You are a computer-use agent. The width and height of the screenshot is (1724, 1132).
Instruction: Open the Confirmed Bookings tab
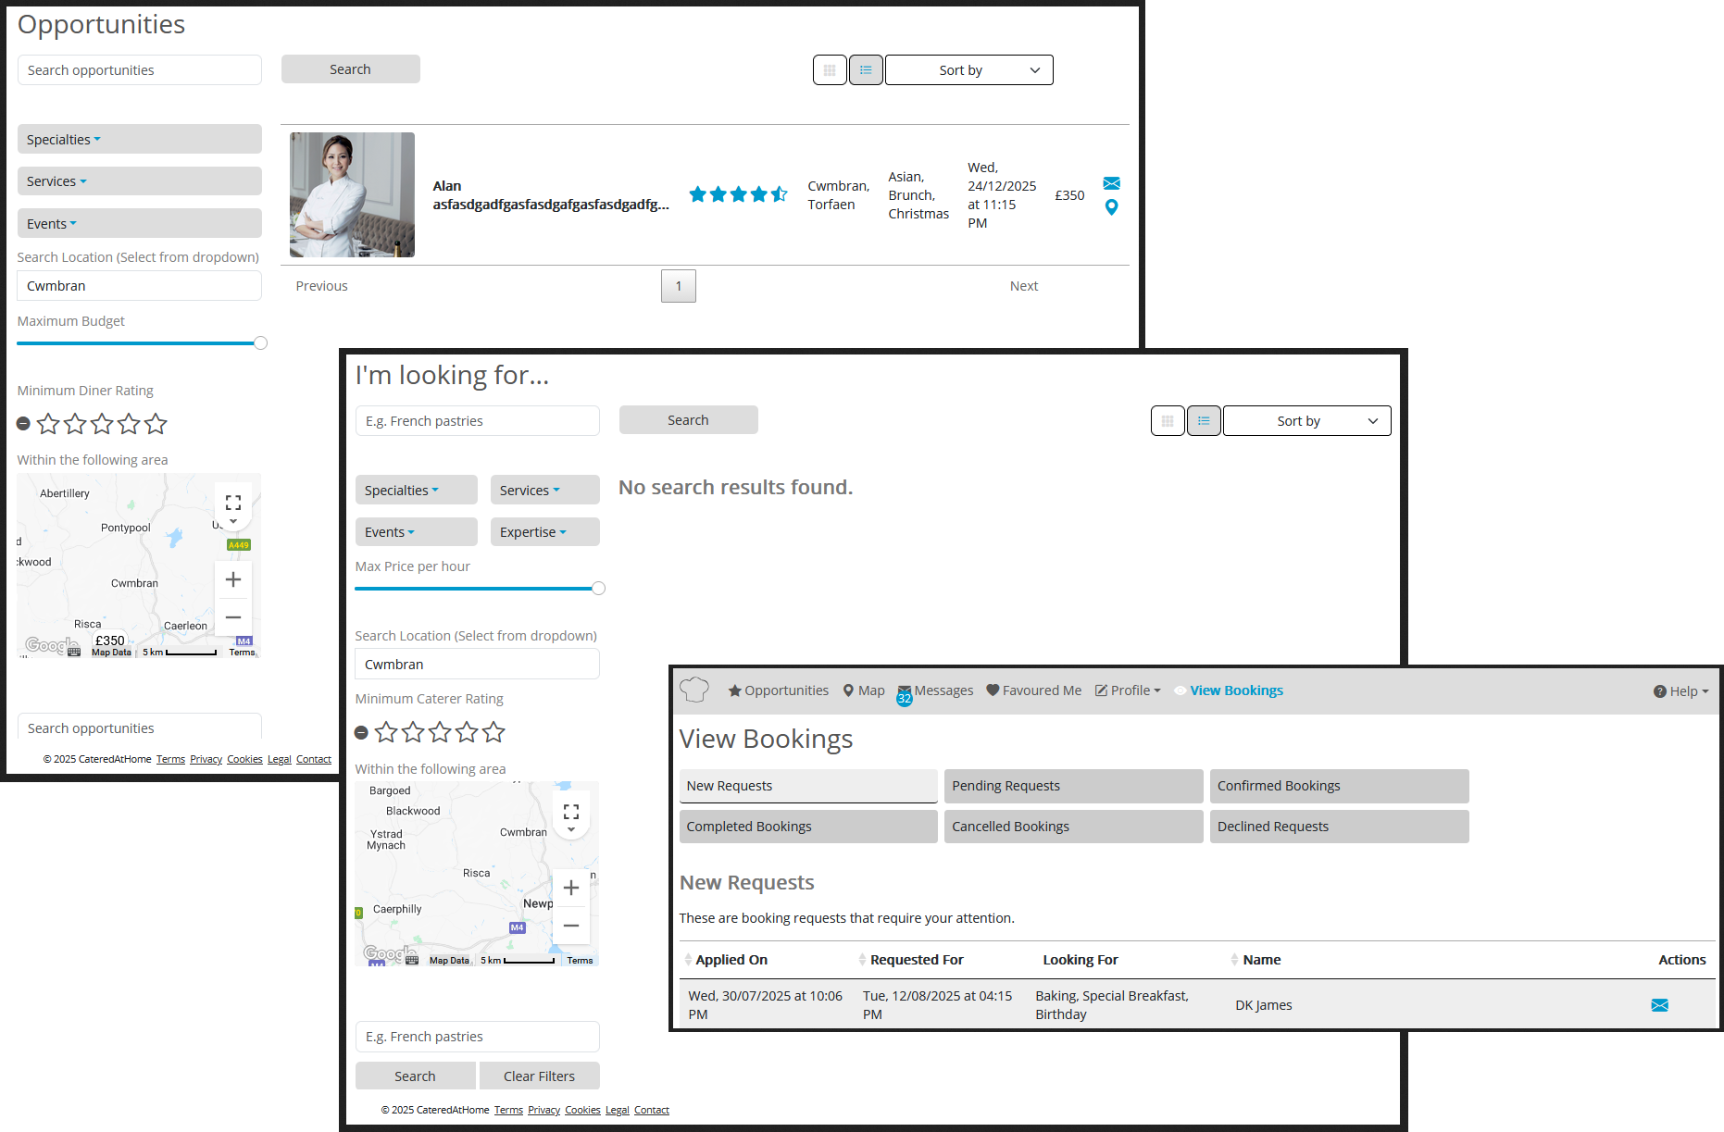pos(1338,786)
